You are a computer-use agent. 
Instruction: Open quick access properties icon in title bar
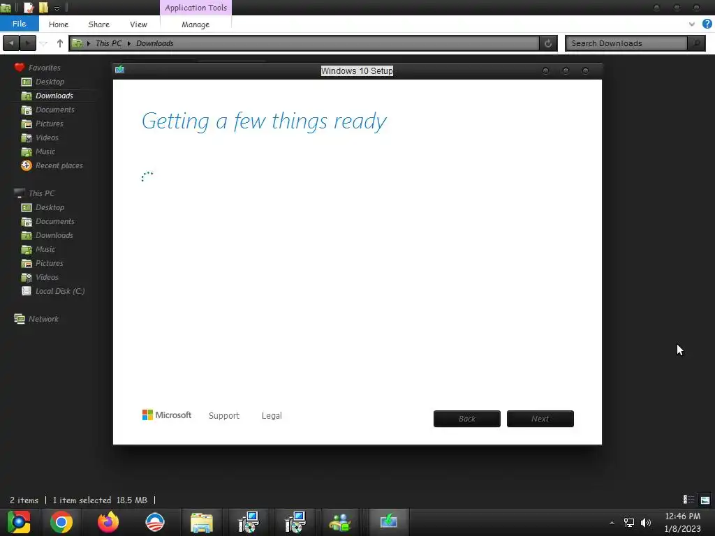point(29,7)
